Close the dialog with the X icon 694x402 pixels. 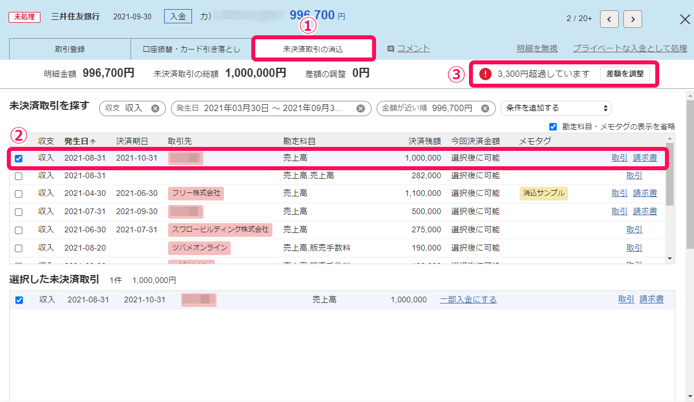(685, 19)
